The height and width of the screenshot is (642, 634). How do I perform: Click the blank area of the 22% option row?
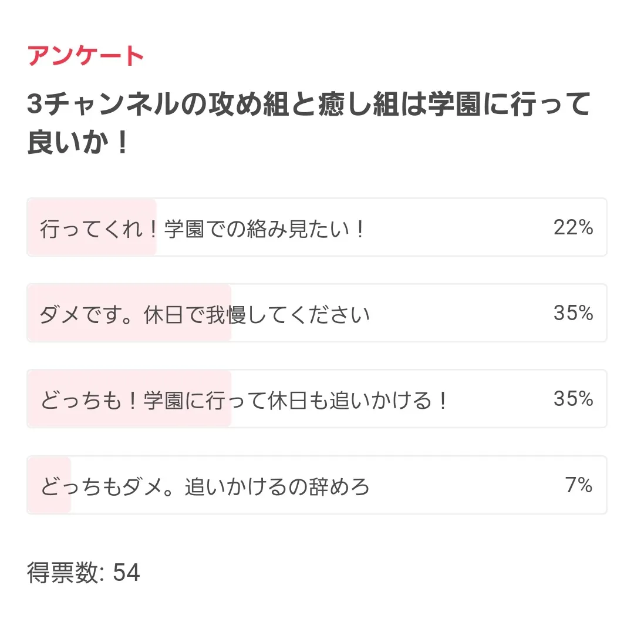(458, 228)
